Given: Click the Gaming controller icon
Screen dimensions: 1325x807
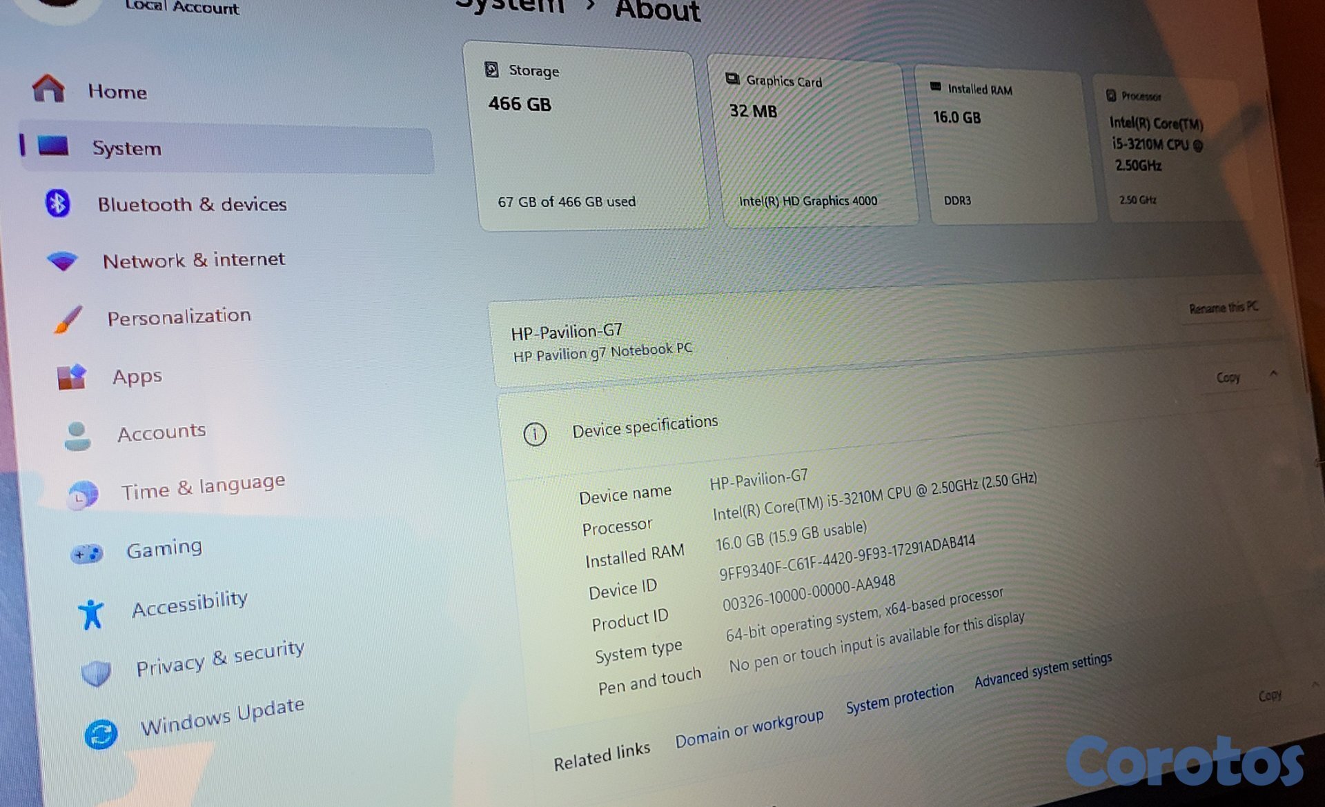Looking at the screenshot, I should click(87, 553).
